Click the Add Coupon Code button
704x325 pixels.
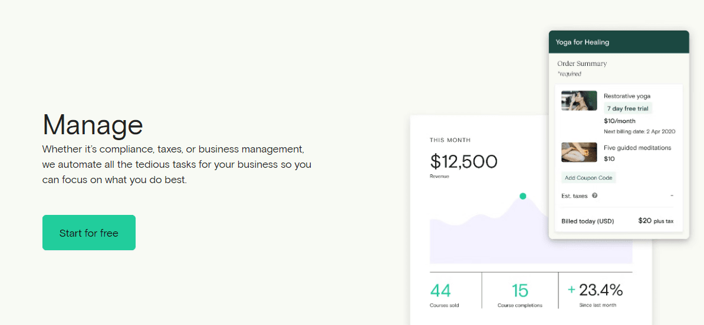588,178
